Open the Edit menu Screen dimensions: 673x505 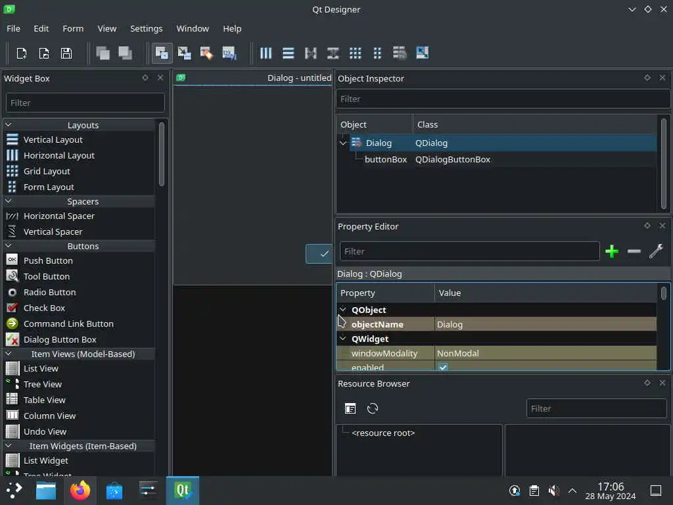41,28
